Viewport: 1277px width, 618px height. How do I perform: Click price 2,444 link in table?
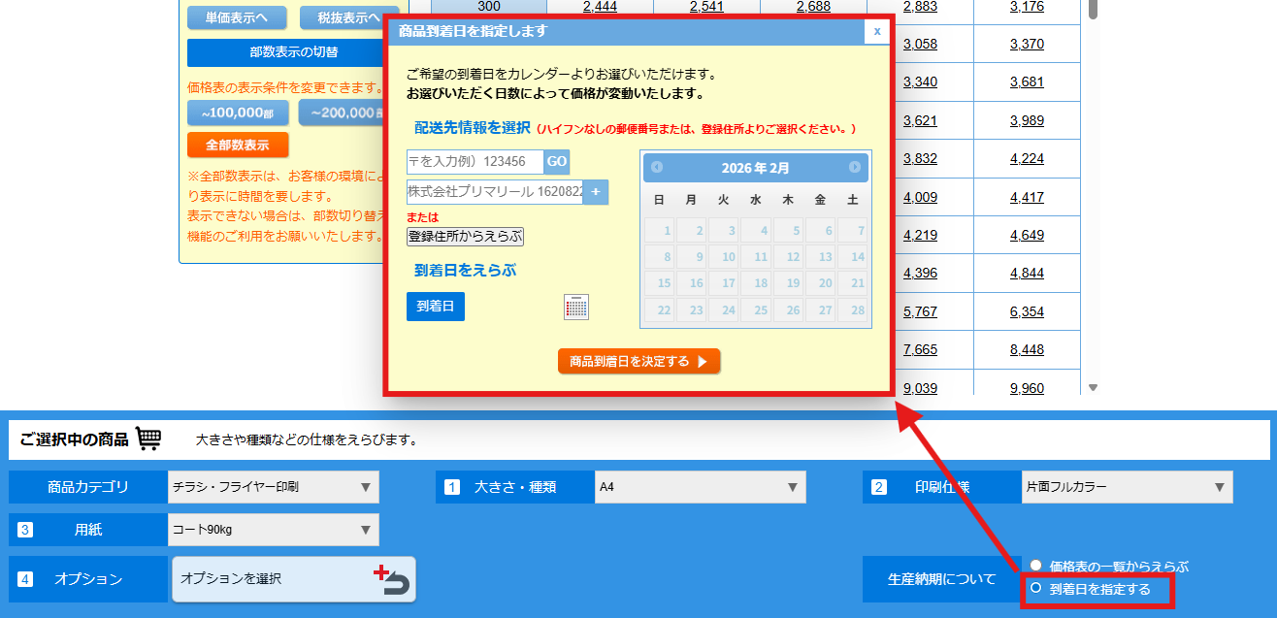pos(600,8)
